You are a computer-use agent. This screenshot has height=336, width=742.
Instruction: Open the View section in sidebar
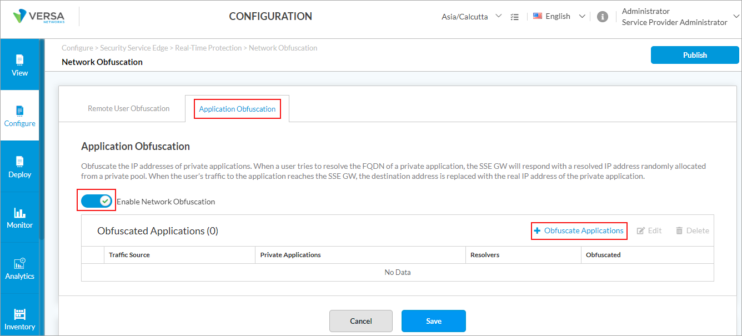click(19, 65)
